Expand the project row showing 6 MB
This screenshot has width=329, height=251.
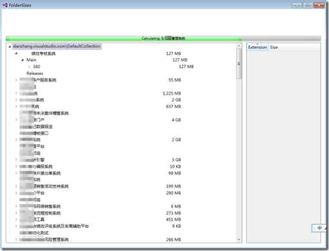coord(16,206)
